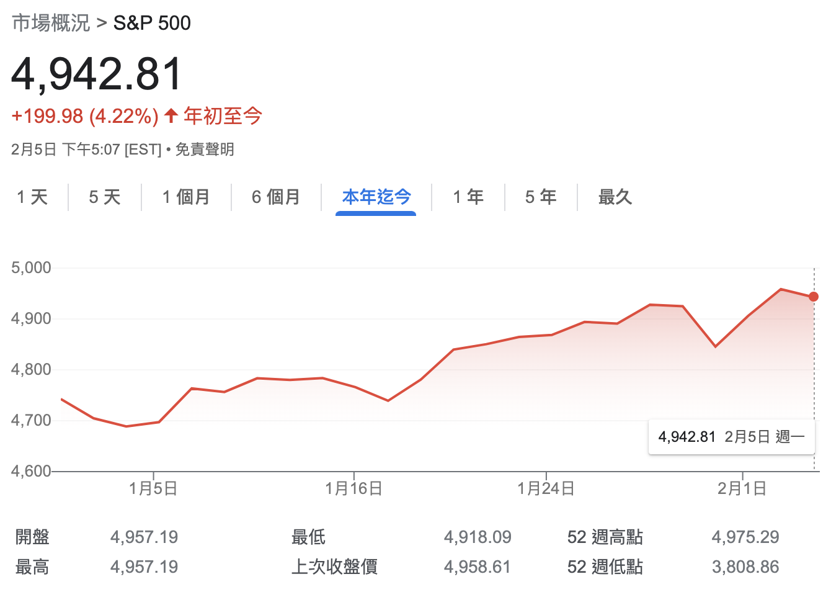Screen dimensions: 831x592
Task: Click the 4,600 y-axis label
Action: pos(31,471)
